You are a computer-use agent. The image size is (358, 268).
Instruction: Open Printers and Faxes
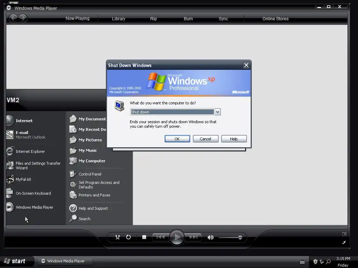90,195
